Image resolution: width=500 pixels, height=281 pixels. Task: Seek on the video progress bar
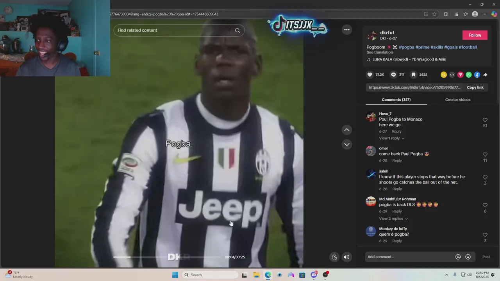167,257
